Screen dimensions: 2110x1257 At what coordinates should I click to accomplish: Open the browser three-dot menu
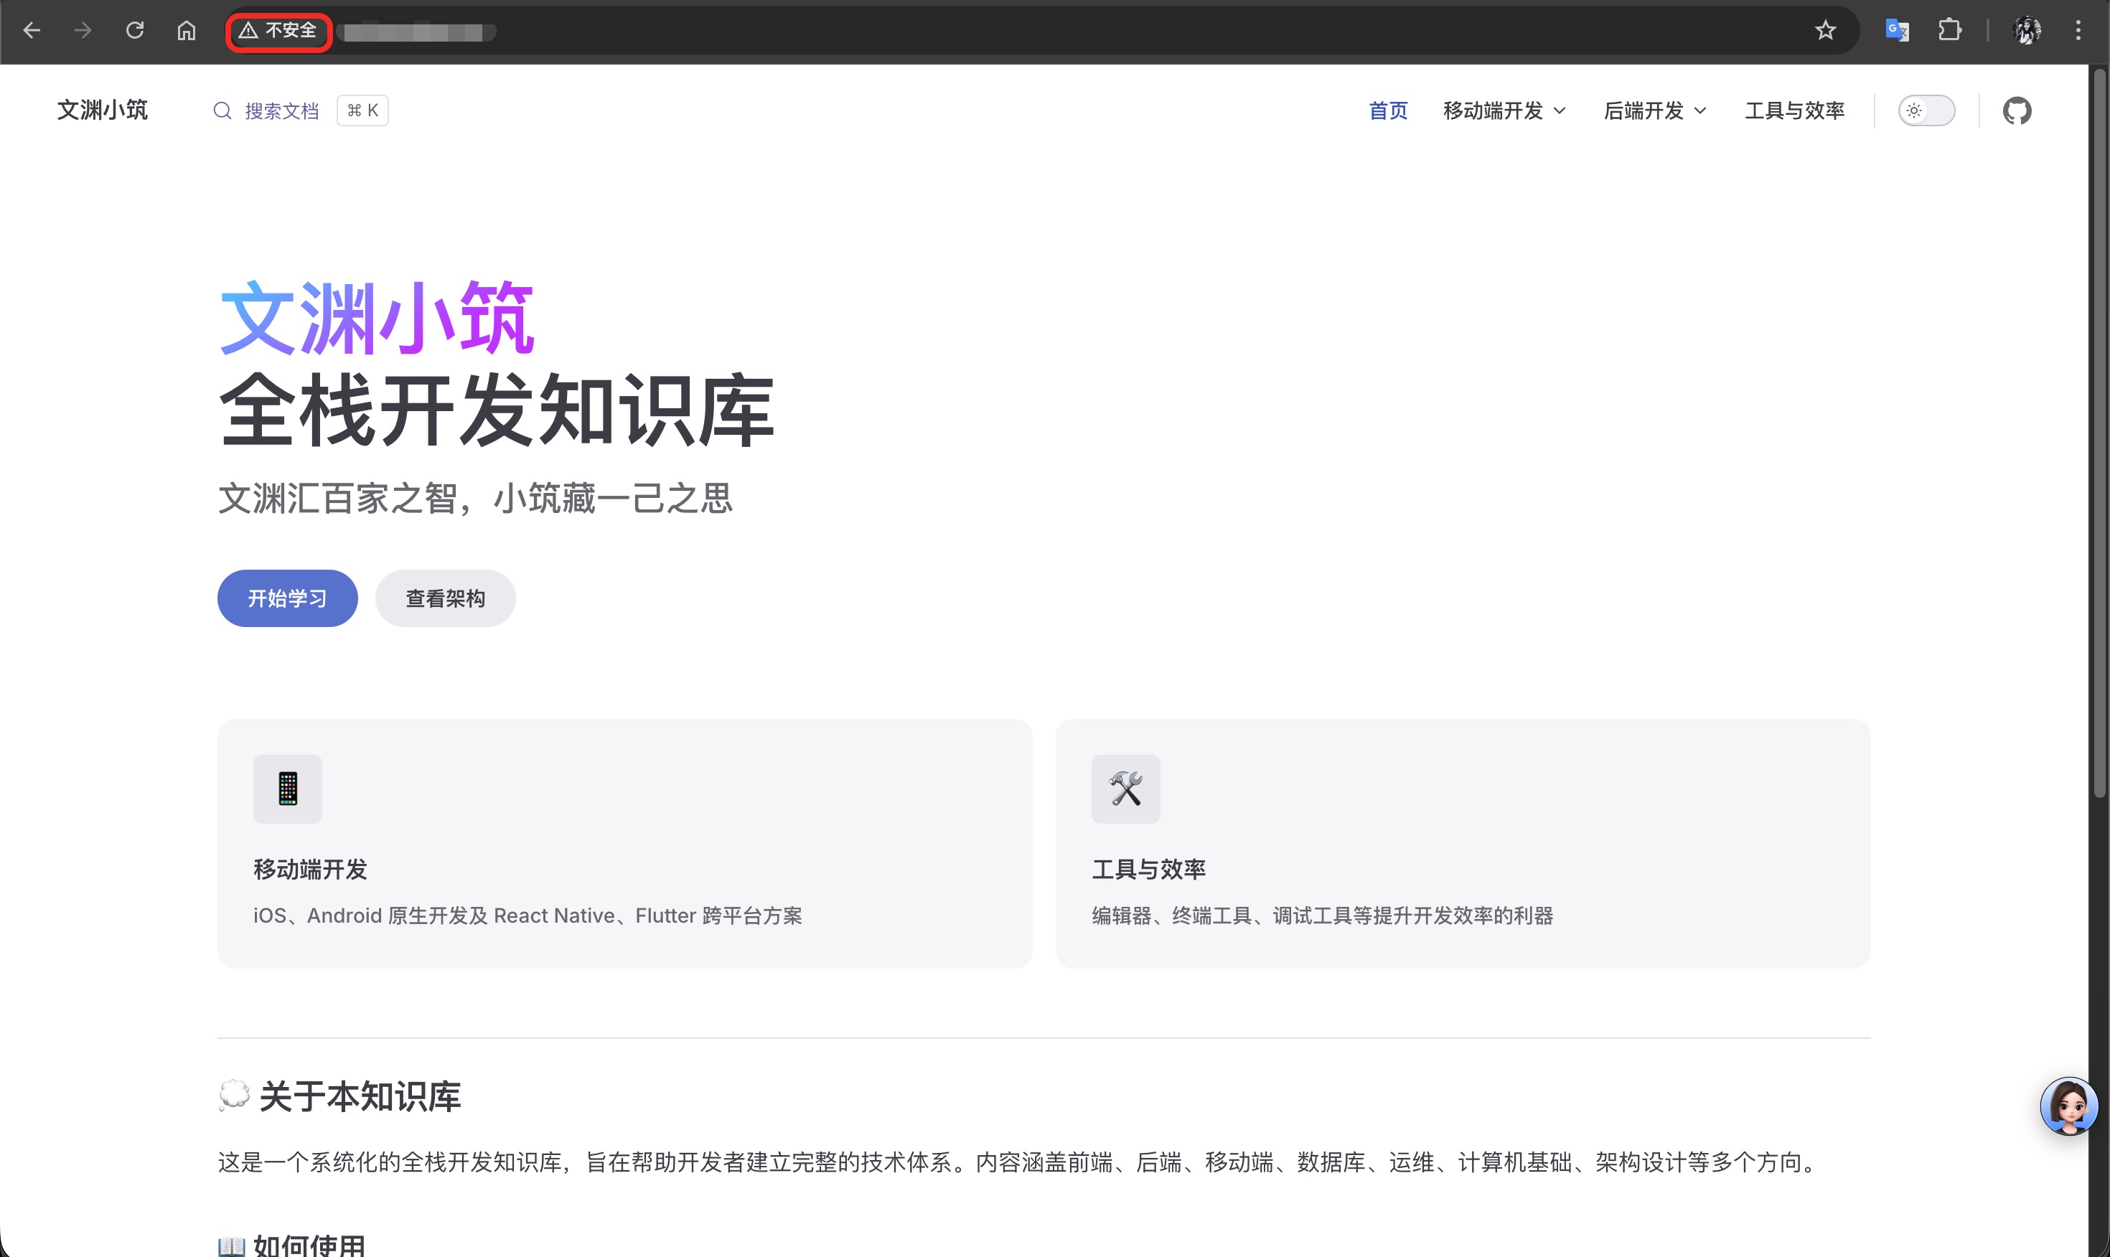2078,31
